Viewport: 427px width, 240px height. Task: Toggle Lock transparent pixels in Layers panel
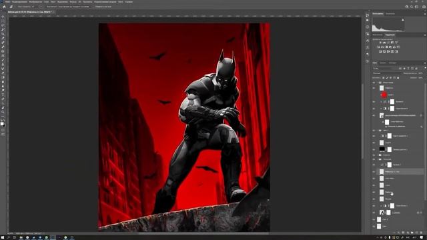(384, 78)
